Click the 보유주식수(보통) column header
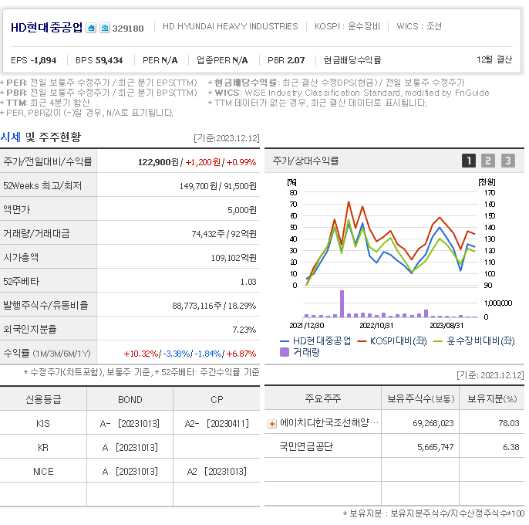This screenshot has width=529, height=525. (x=421, y=399)
